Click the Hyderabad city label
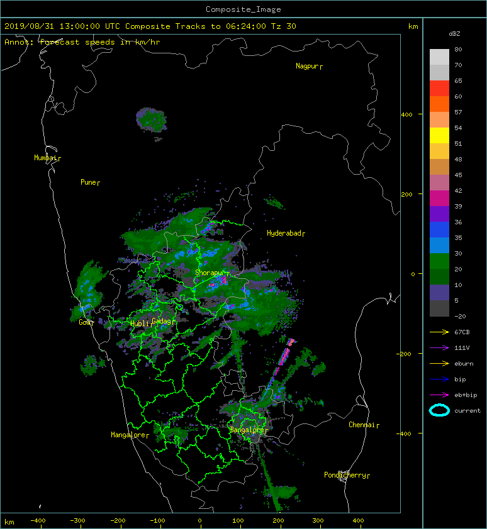The height and width of the screenshot is (529, 487). tap(284, 233)
